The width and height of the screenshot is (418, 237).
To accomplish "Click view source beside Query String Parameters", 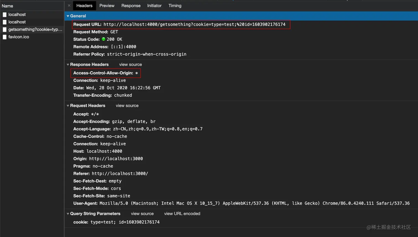I will tap(142, 214).
